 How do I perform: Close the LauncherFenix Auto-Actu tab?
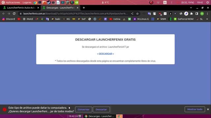38,8
